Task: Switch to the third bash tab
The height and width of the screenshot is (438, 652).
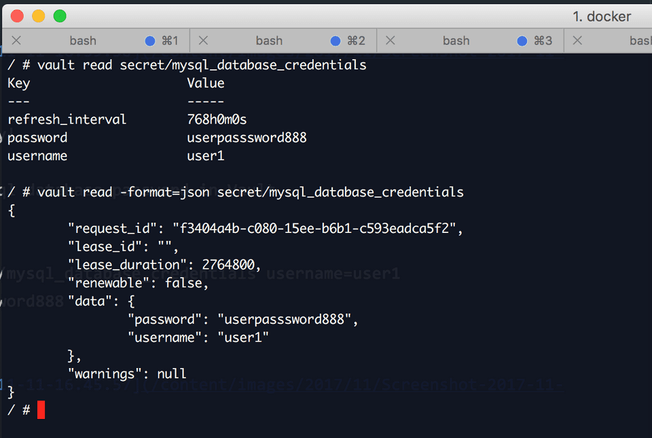Action: (456, 41)
